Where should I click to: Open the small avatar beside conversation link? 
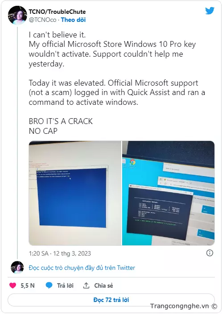[x=17, y=267]
